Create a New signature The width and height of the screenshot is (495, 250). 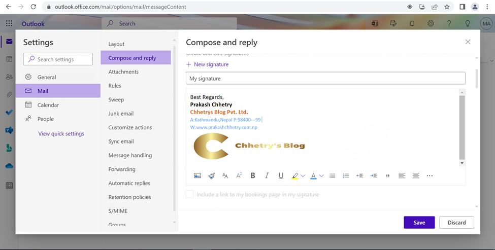point(208,64)
